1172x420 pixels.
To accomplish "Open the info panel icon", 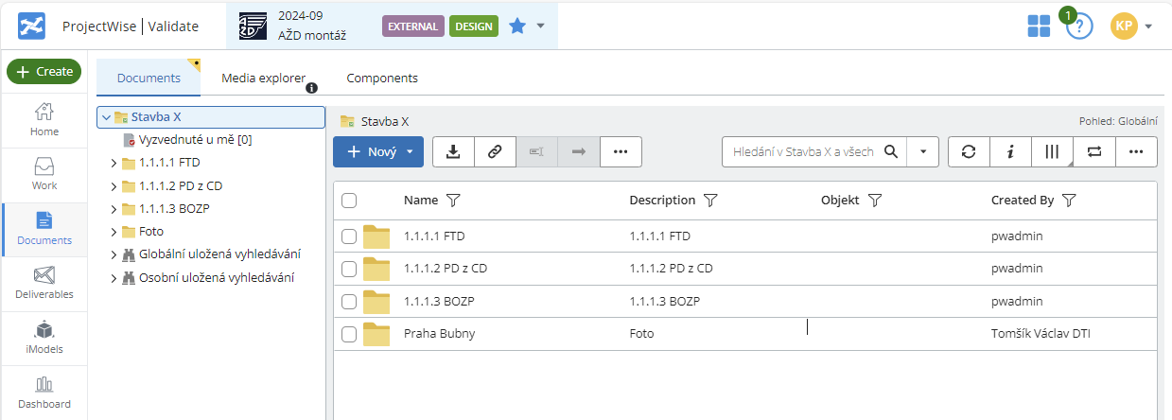I will (1010, 151).
